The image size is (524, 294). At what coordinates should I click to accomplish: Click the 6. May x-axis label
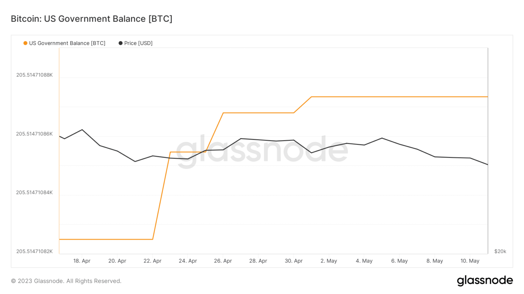coord(399,261)
